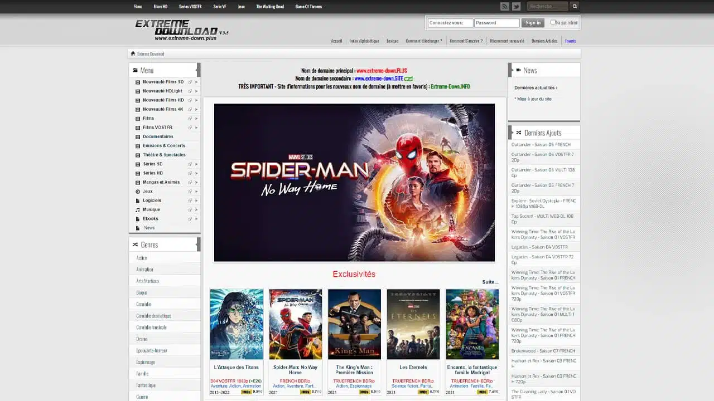This screenshot has height=401, width=714.
Task: Click the small link icon on Mangas et Animés row
Action: (x=190, y=182)
